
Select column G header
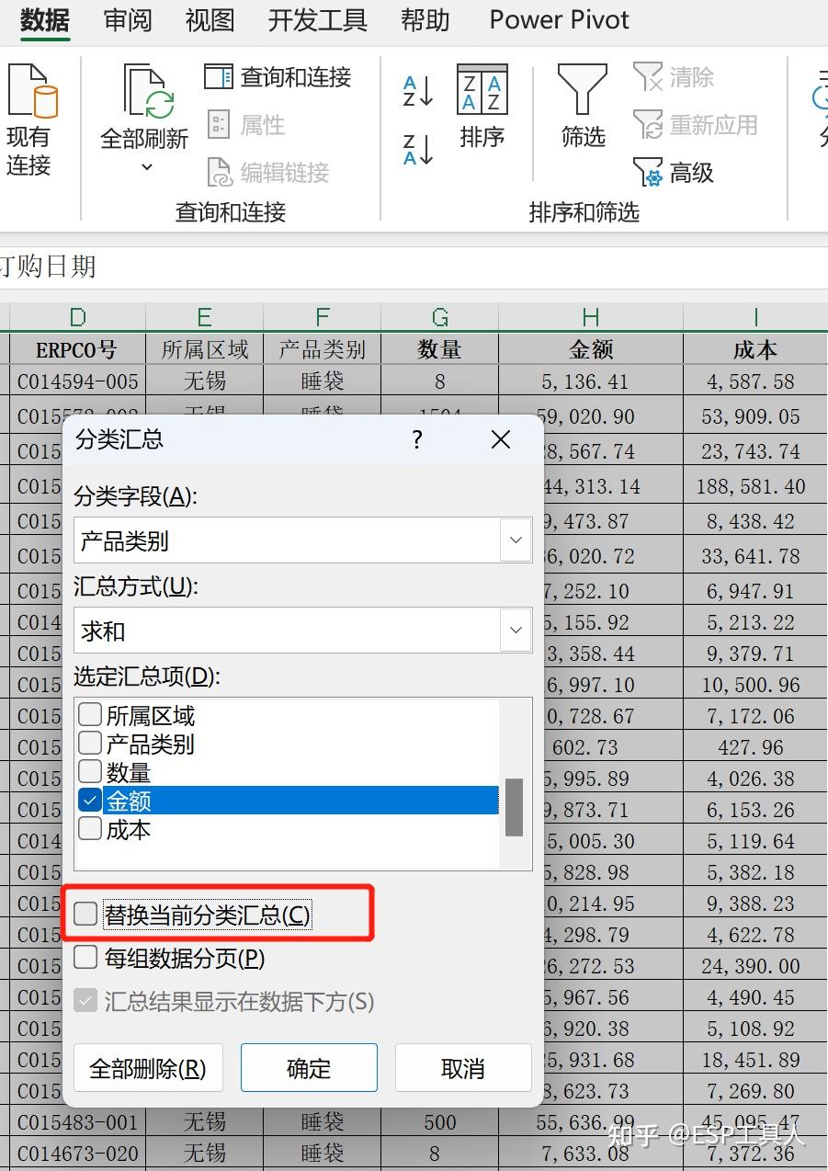coord(439,318)
